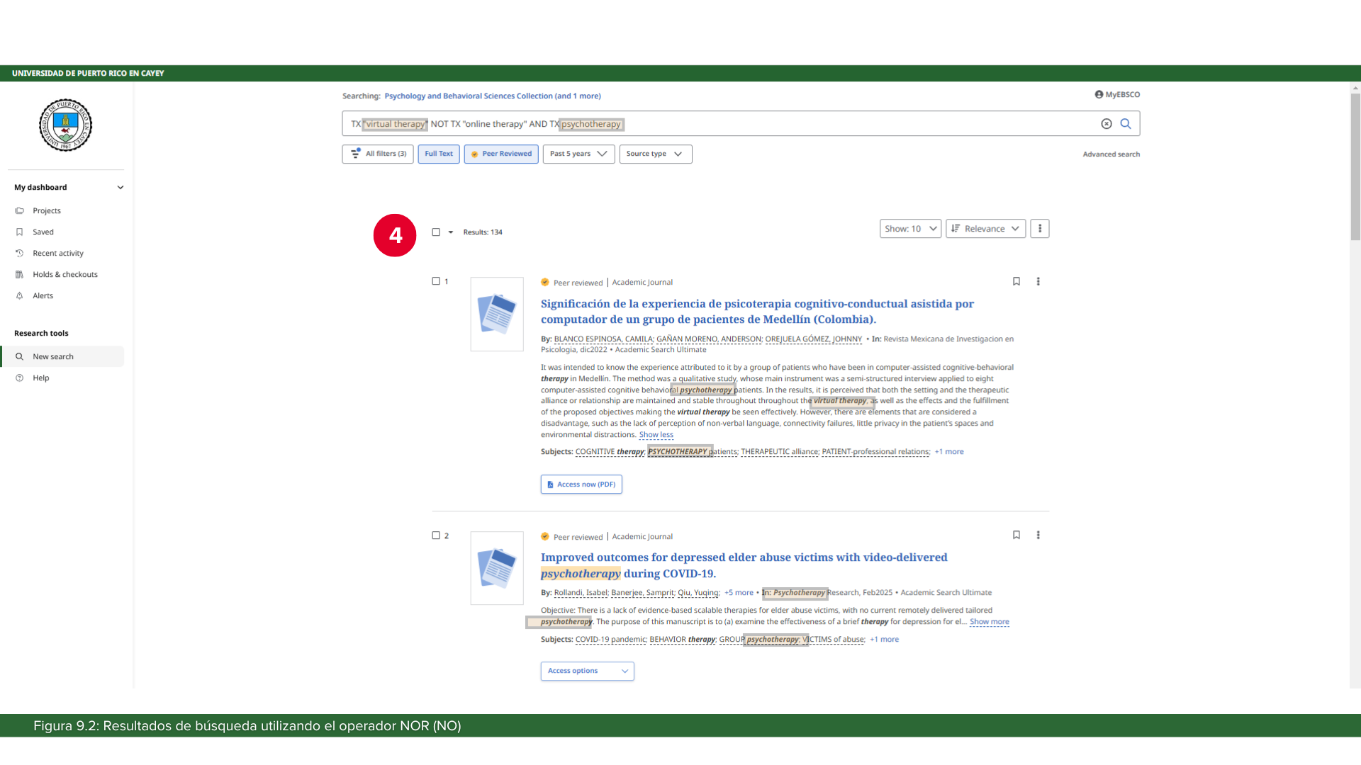Click the university seal logo
The width and height of the screenshot is (1361, 765).
pyautogui.click(x=65, y=125)
